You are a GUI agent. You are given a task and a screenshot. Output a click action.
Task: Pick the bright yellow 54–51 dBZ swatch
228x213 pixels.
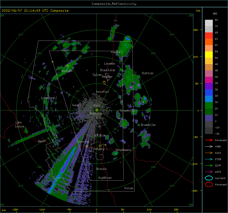pyautogui.click(x=209, y=55)
